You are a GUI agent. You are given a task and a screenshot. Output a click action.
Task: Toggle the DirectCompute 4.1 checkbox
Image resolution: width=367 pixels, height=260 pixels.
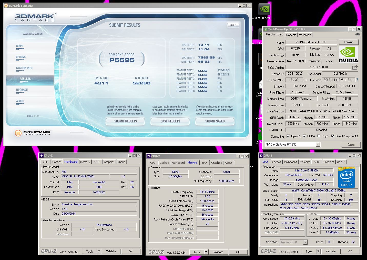click(x=333, y=136)
